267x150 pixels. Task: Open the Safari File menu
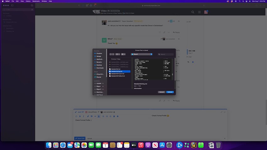tap(13, 1)
